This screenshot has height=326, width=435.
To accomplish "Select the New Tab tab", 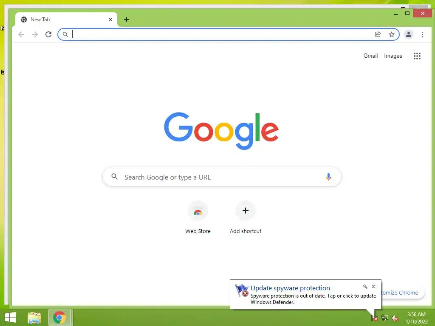I will [66, 20].
